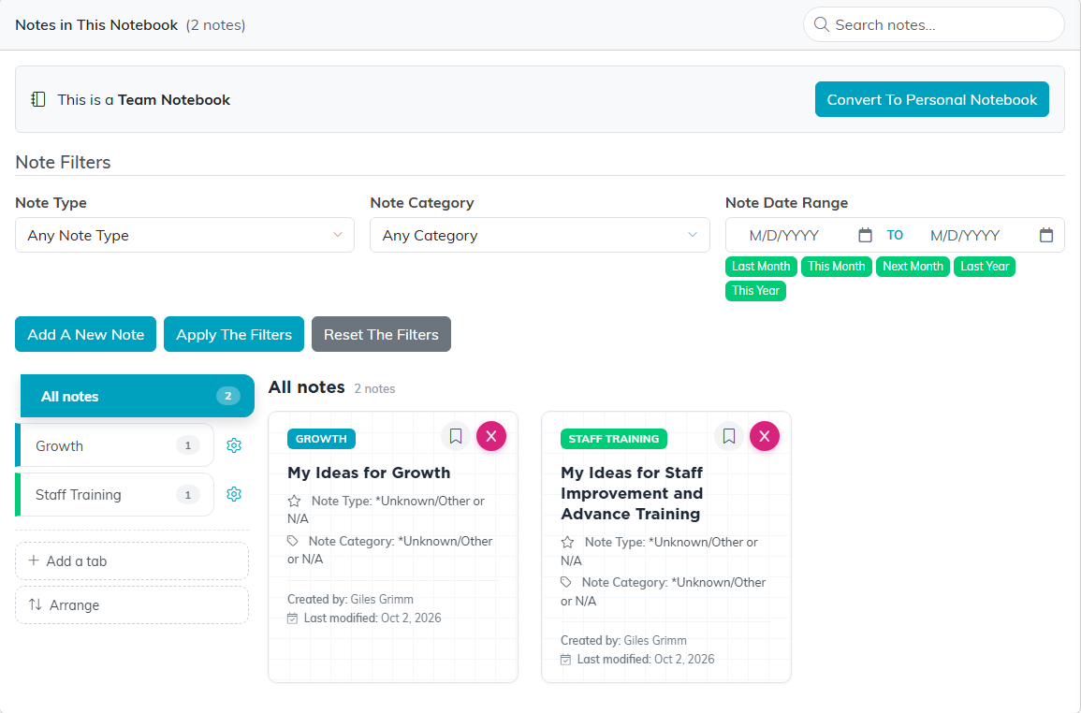Click Add A New Note button
The height and width of the screenshot is (713, 1081).
click(x=85, y=334)
